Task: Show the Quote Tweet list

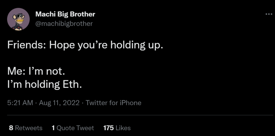Action: (75, 128)
